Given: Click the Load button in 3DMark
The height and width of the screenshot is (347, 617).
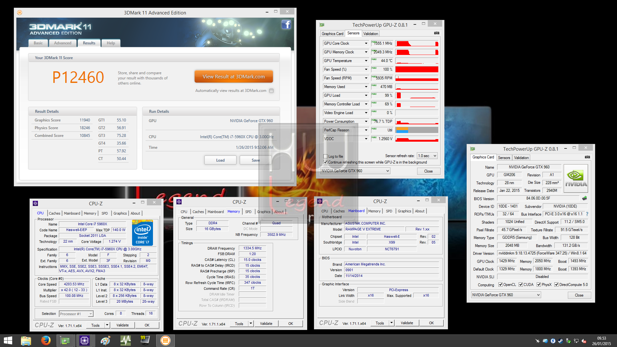Looking at the screenshot, I should 220,160.
